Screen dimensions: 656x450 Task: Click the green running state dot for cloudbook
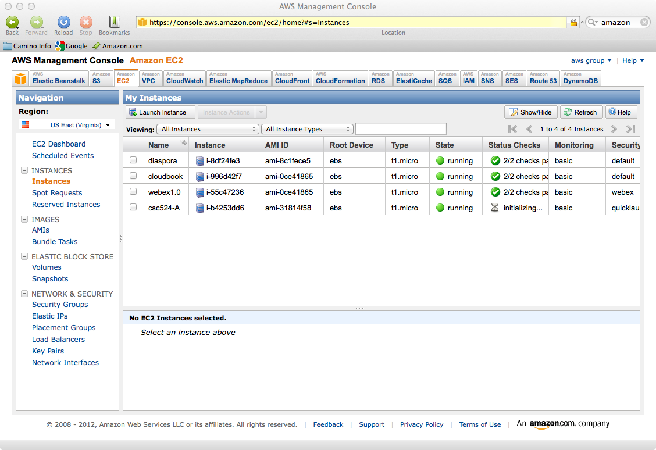coord(440,177)
